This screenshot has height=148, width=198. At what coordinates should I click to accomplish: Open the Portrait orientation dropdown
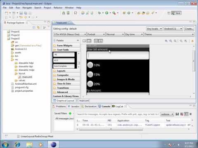[96, 34]
